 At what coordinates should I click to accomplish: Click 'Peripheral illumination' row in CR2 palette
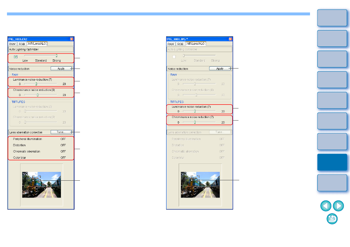(x=39, y=139)
